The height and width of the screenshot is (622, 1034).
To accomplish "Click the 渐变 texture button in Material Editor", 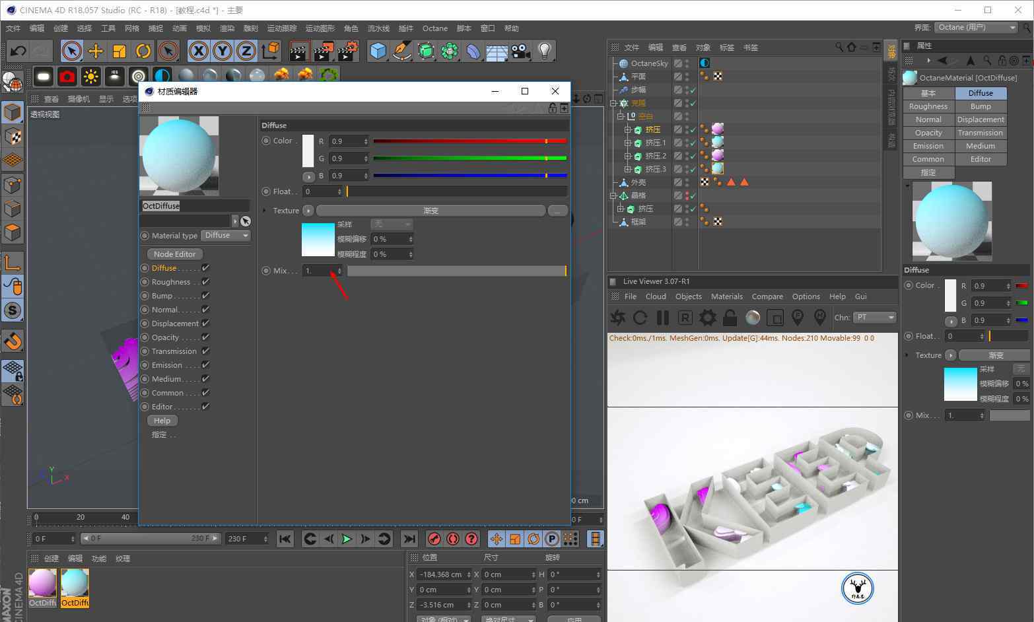I will pos(431,211).
